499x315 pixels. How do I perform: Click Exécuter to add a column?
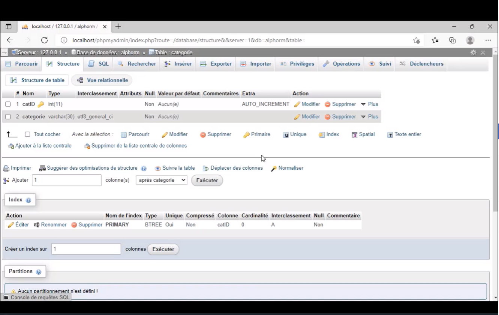click(207, 180)
